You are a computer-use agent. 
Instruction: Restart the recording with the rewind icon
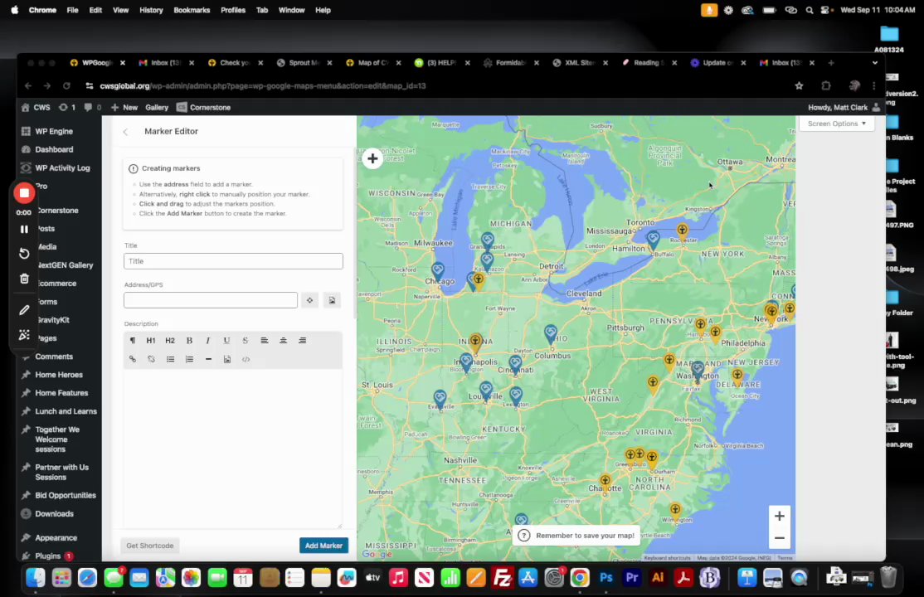(x=24, y=254)
